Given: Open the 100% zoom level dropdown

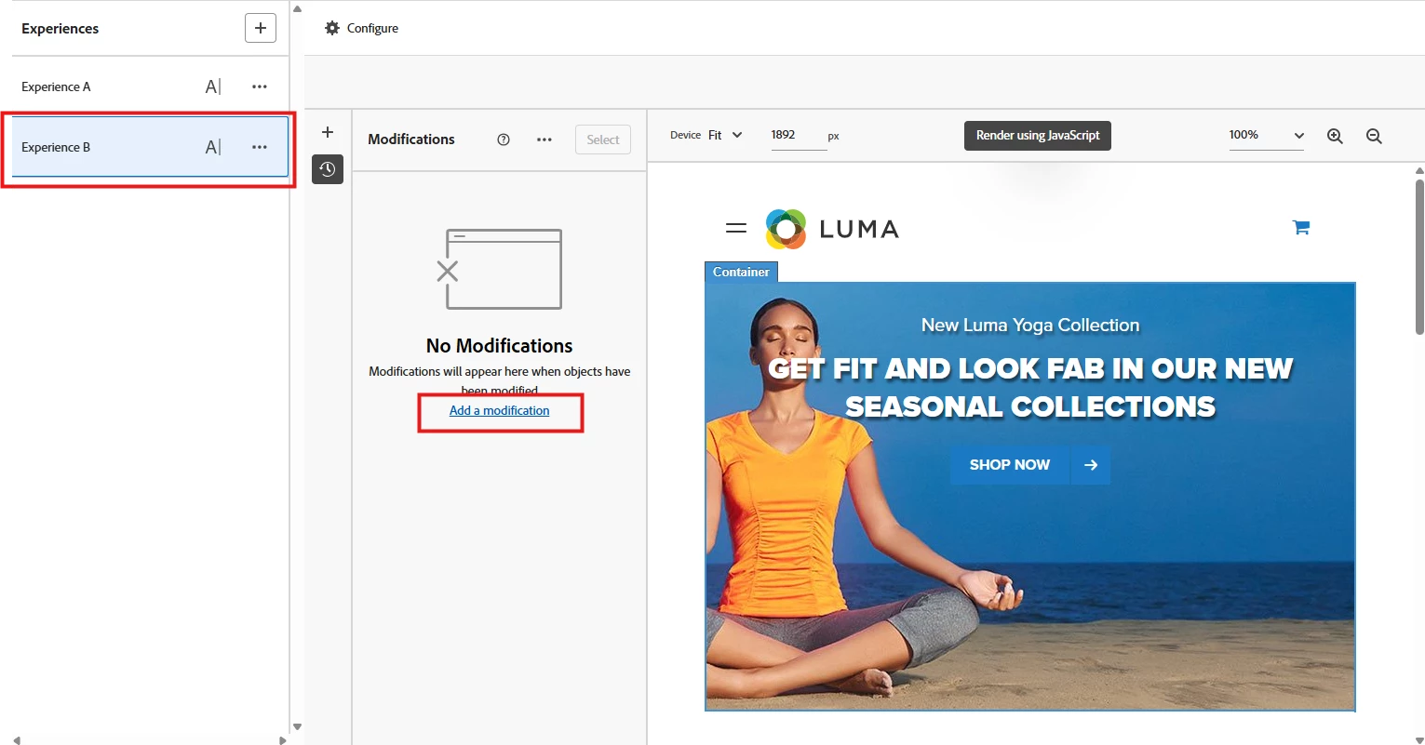Looking at the screenshot, I should point(1267,135).
